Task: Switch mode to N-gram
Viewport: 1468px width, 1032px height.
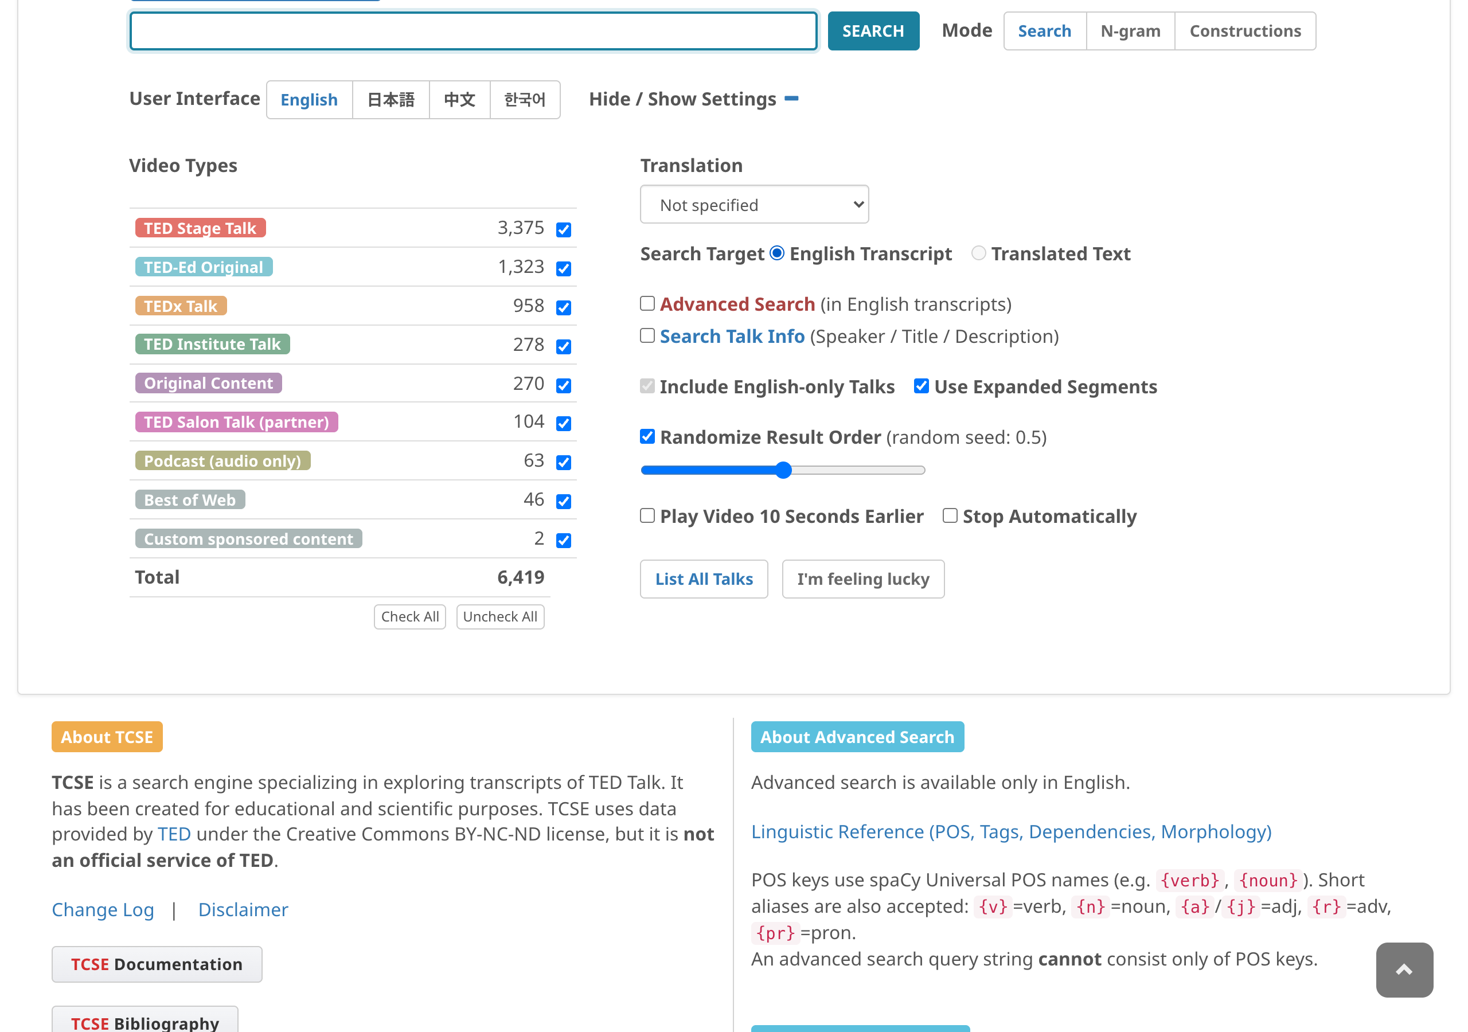Action: [1130, 31]
